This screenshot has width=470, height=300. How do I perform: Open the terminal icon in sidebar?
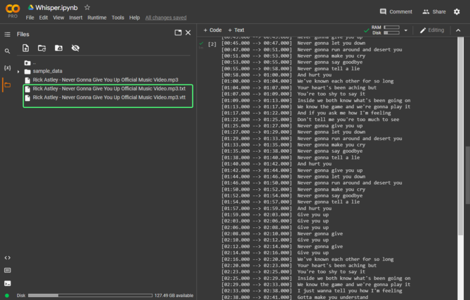point(7,283)
